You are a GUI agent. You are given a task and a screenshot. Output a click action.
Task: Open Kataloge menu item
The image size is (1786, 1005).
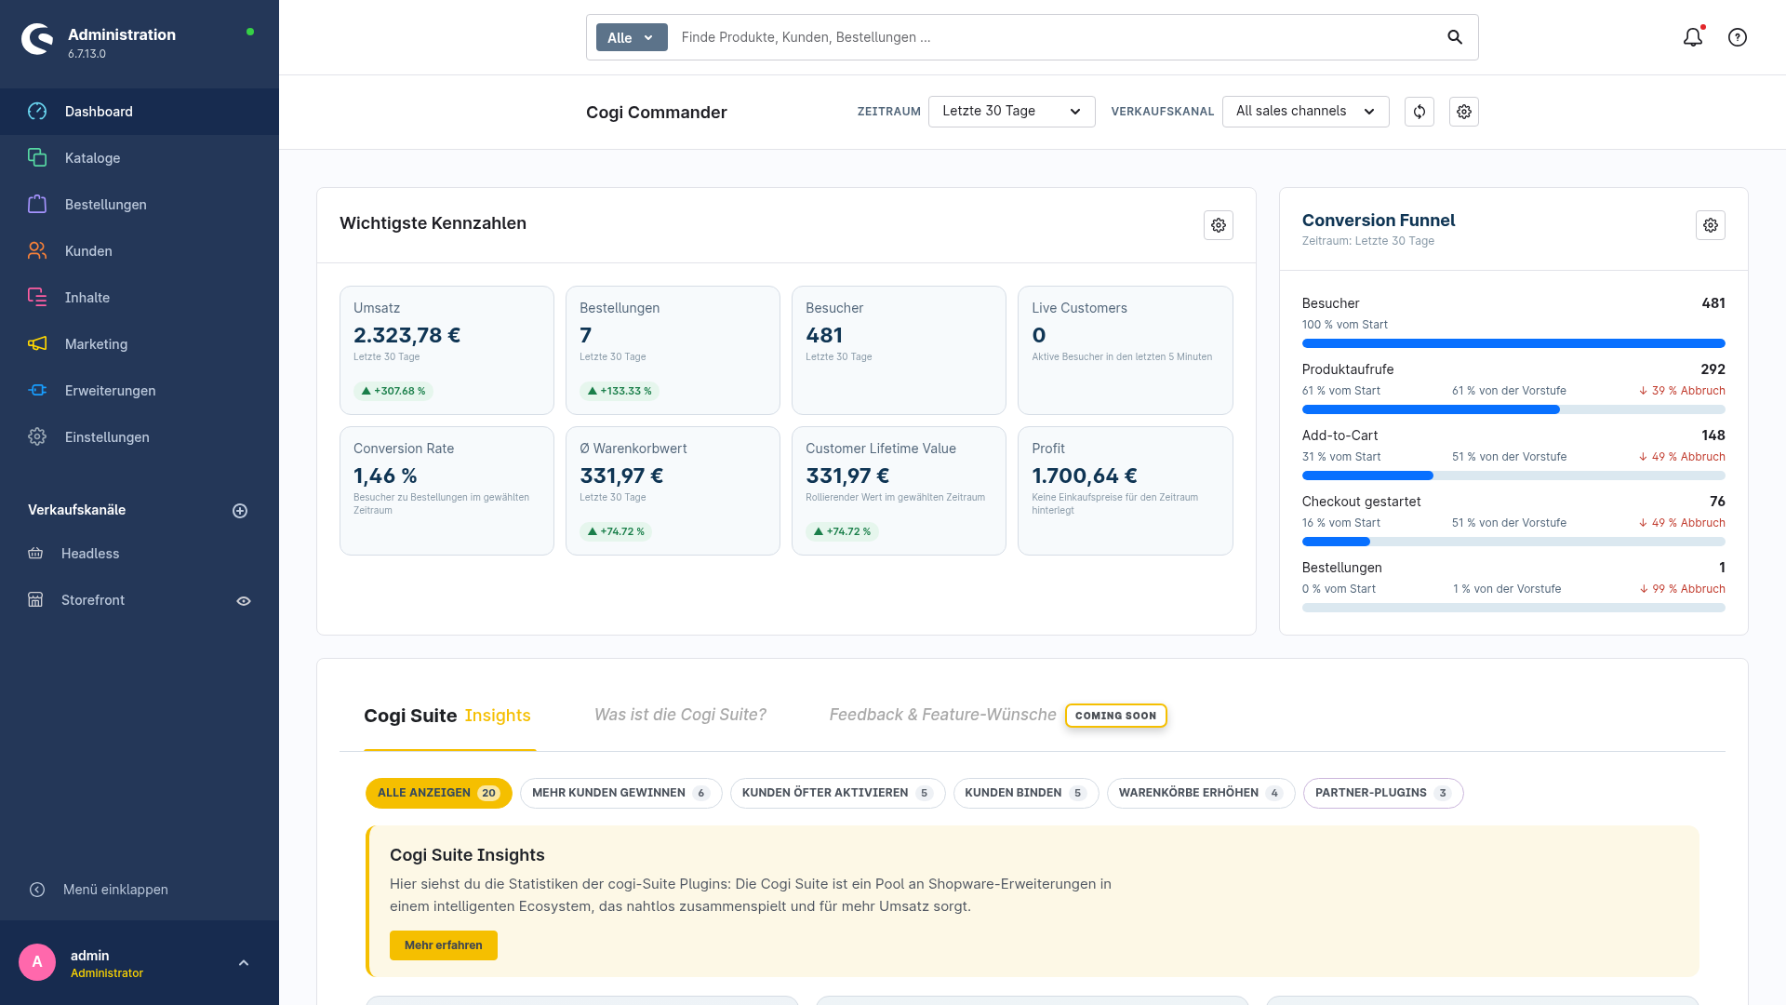click(x=140, y=158)
